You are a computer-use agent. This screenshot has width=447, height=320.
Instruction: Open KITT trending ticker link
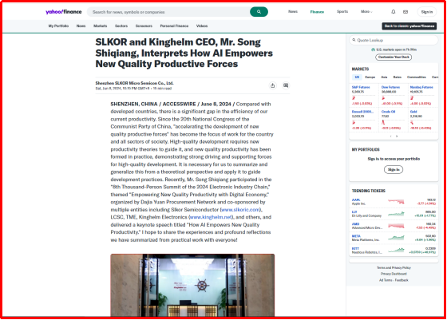click(355, 248)
